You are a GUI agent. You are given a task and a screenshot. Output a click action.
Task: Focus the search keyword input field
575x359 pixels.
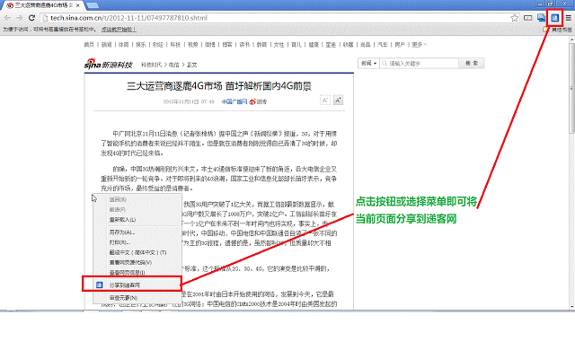point(420,64)
